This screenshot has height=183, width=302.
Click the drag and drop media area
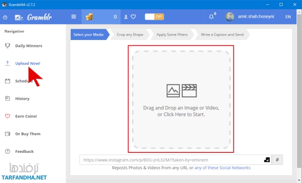[x=181, y=99]
